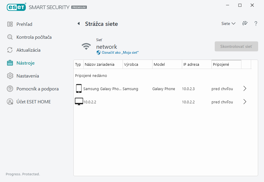
Task: Click the back arrow beside Strážca siete
Action: (78, 24)
